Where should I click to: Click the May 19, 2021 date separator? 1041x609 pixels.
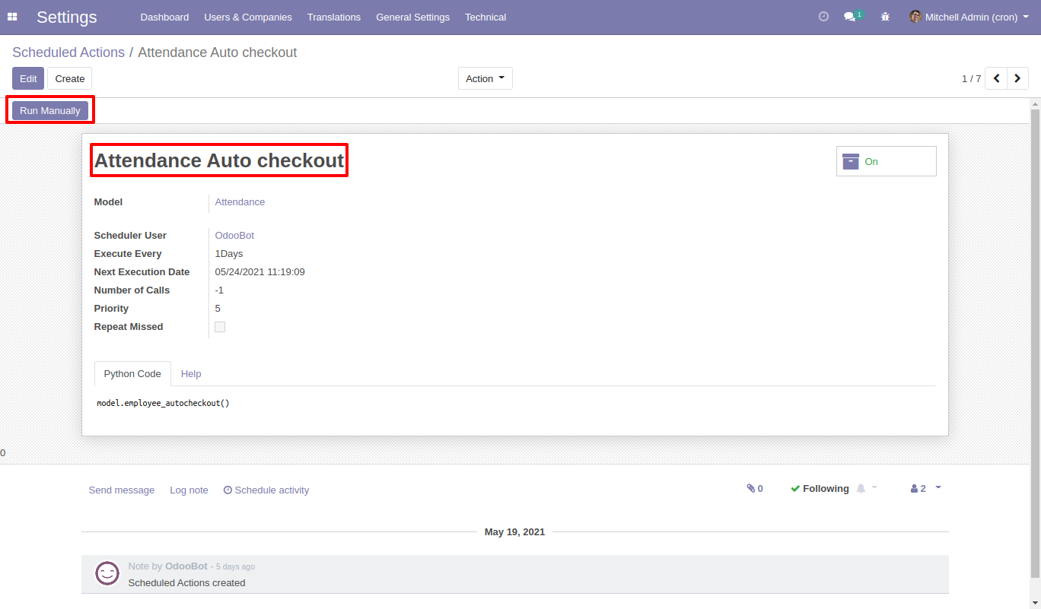(515, 532)
